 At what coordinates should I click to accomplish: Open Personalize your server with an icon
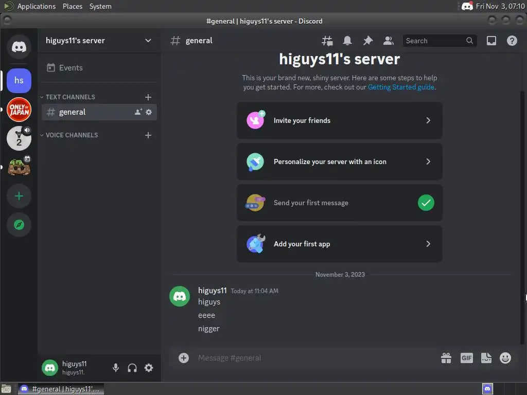pyautogui.click(x=340, y=161)
